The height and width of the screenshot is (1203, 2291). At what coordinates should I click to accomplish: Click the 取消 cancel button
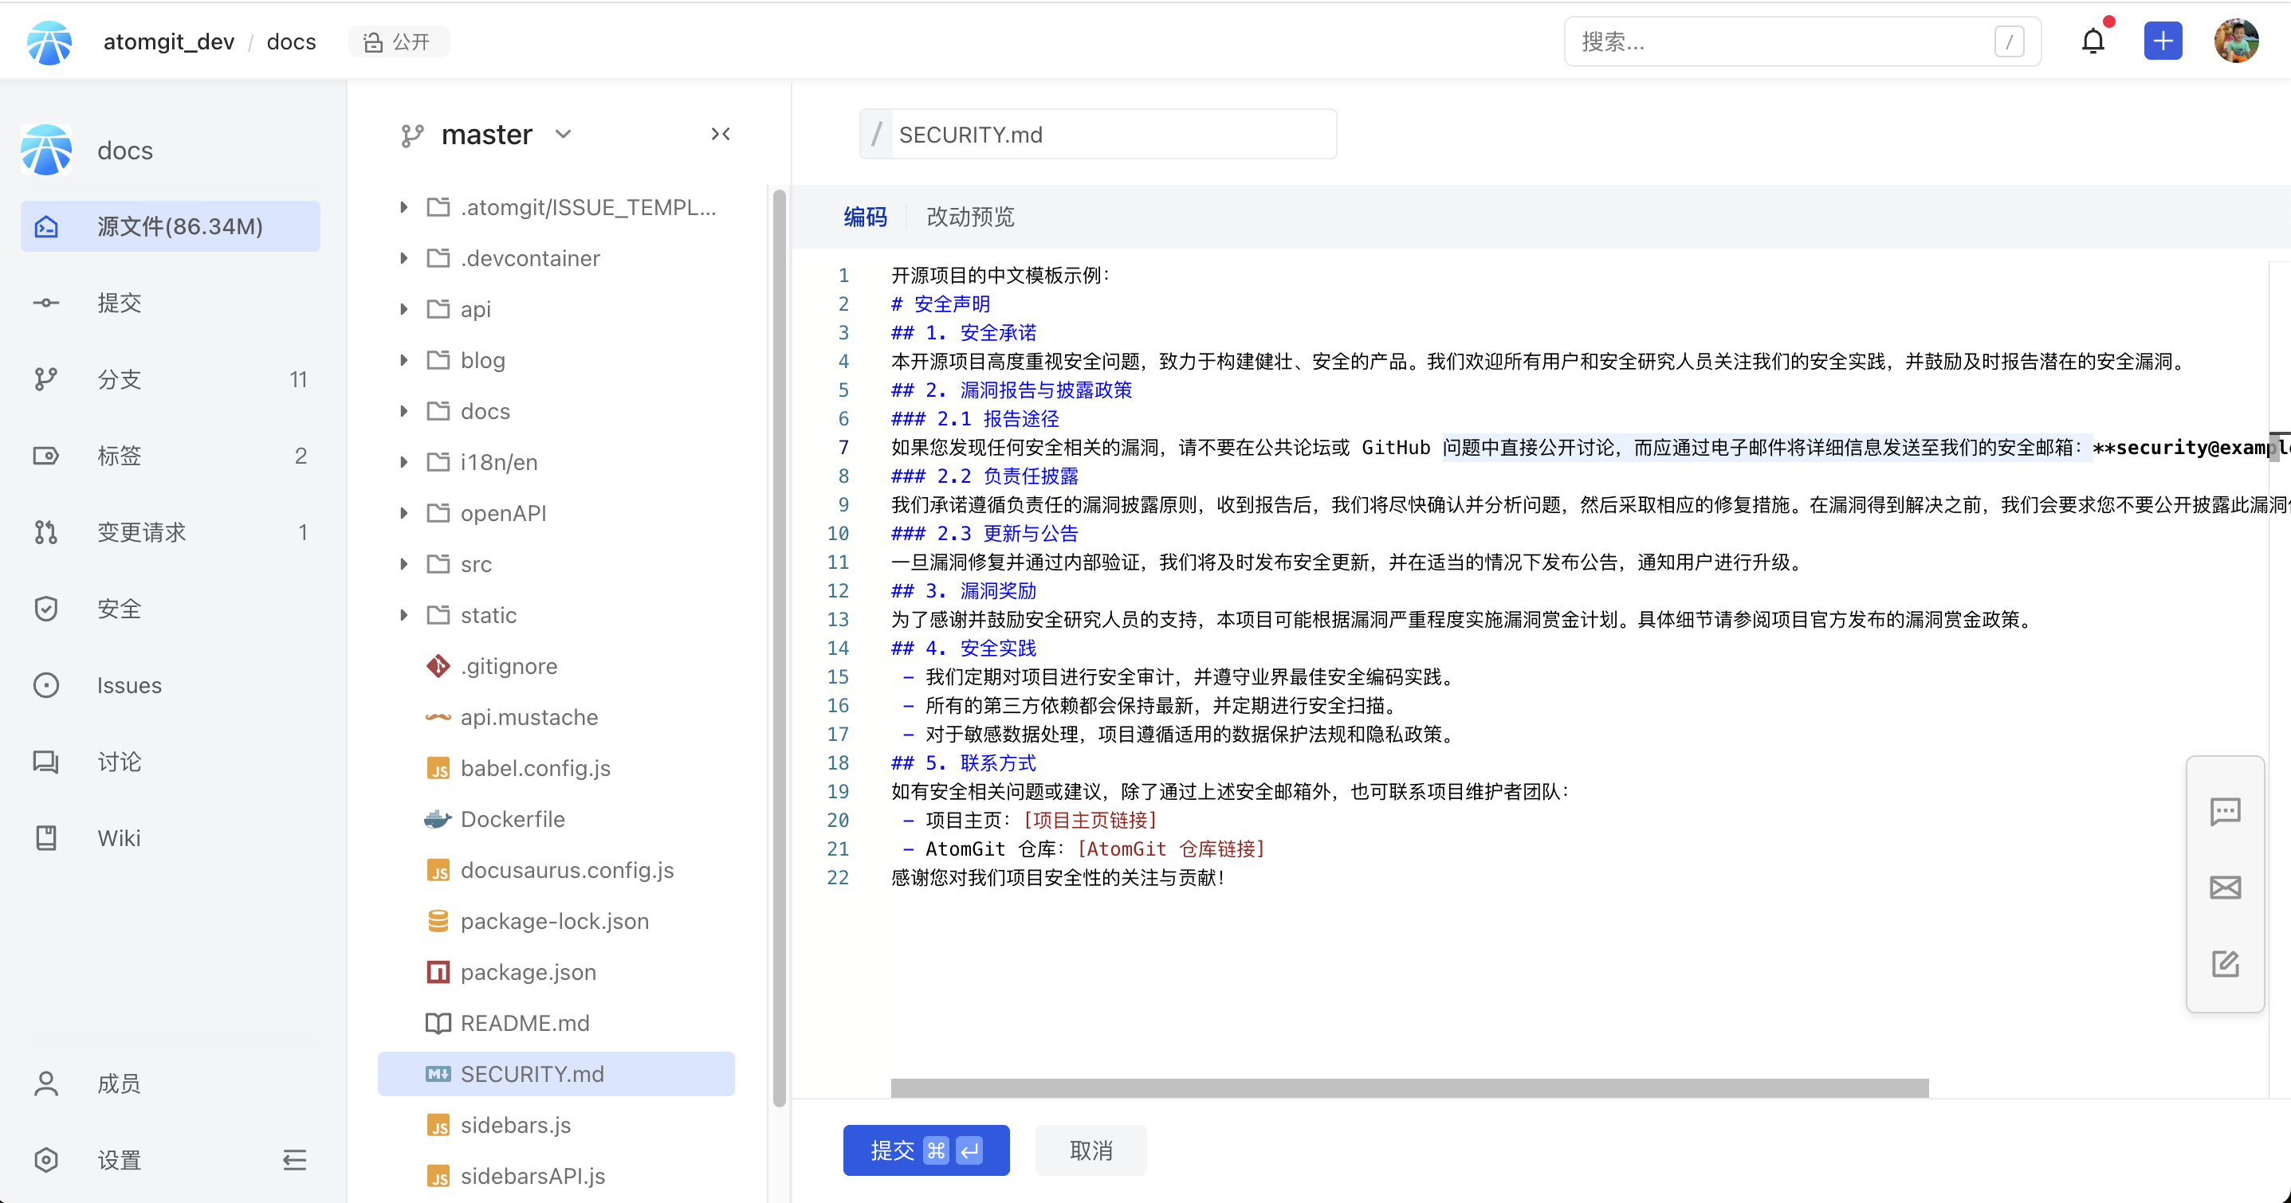1090,1150
